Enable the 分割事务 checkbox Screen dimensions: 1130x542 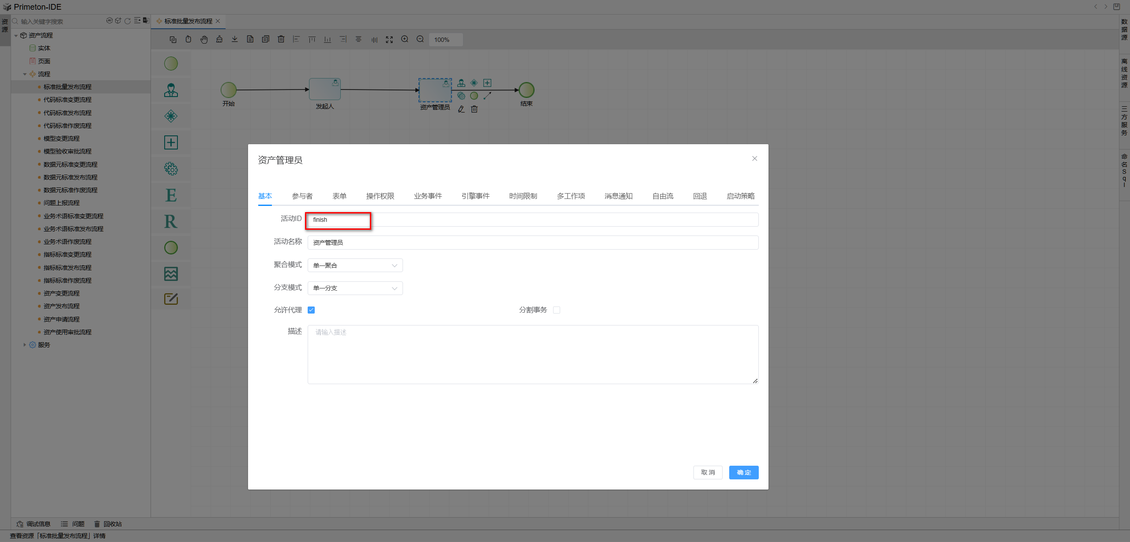pyautogui.click(x=557, y=310)
